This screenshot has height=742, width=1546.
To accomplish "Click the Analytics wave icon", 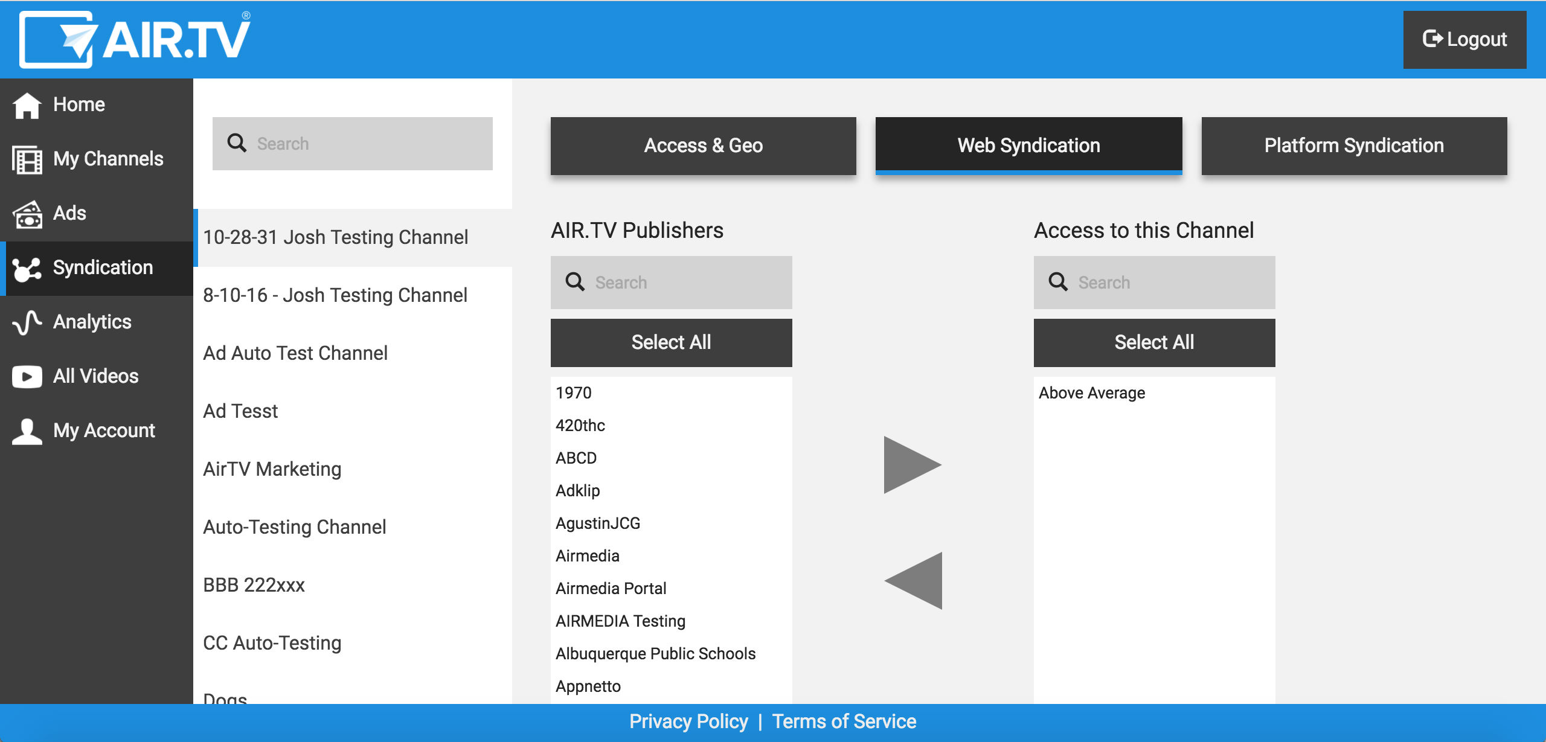I will pyautogui.click(x=27, y=322).
